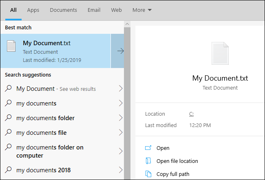Click the scrollbar up arrow in results list
The width and height of the screenshot is (265, 180).
(127, 24)
